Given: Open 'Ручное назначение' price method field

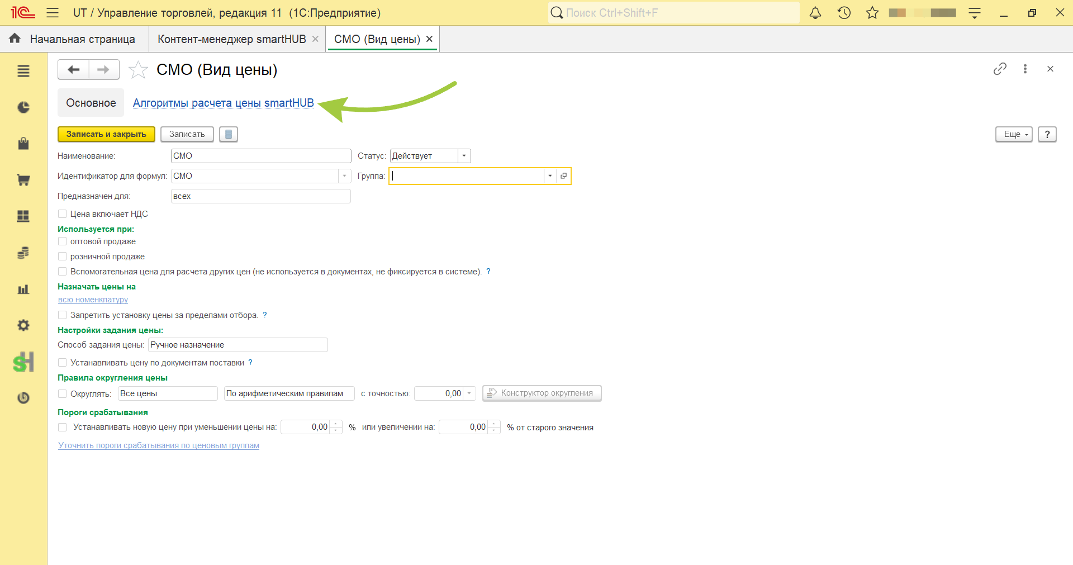Looking at the screenshot, I should [x=238, y=345].
